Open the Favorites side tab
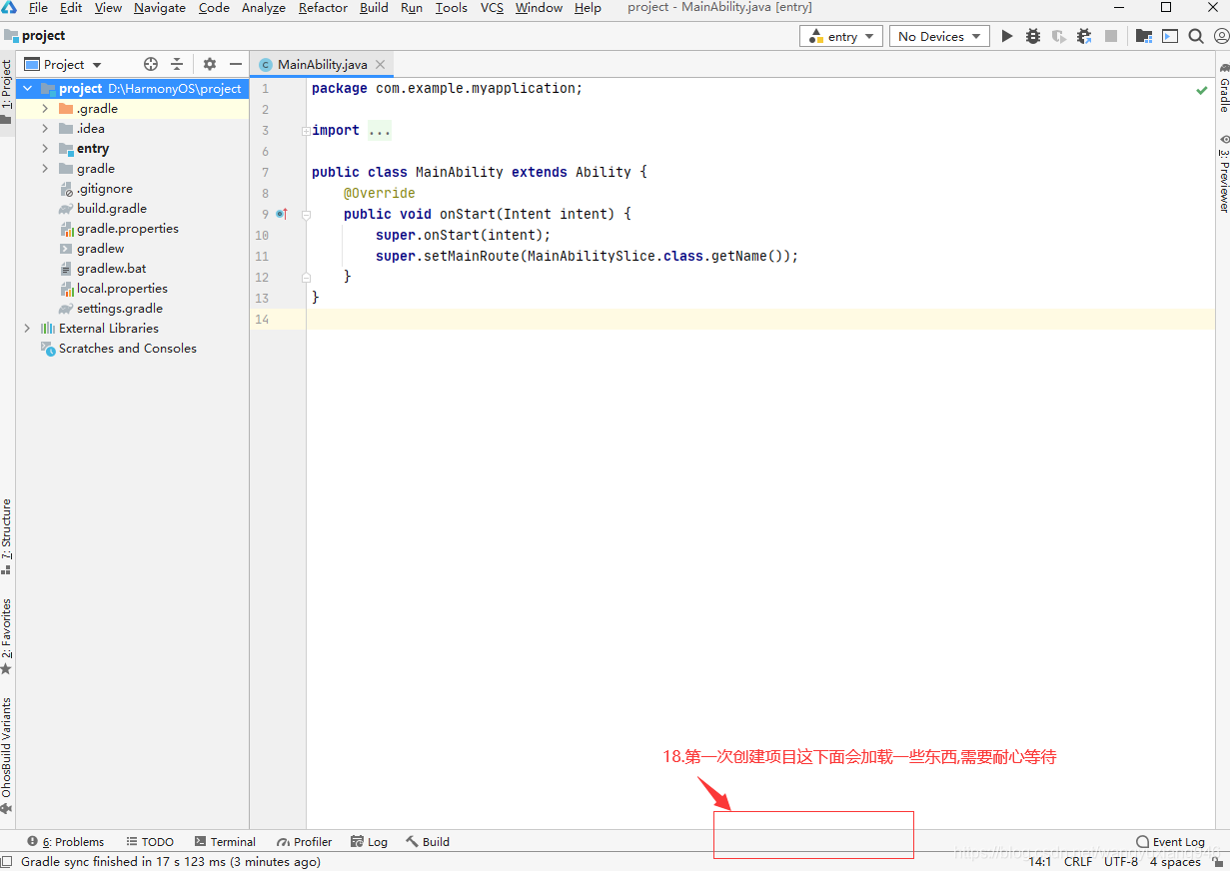 tap(7, 636)
